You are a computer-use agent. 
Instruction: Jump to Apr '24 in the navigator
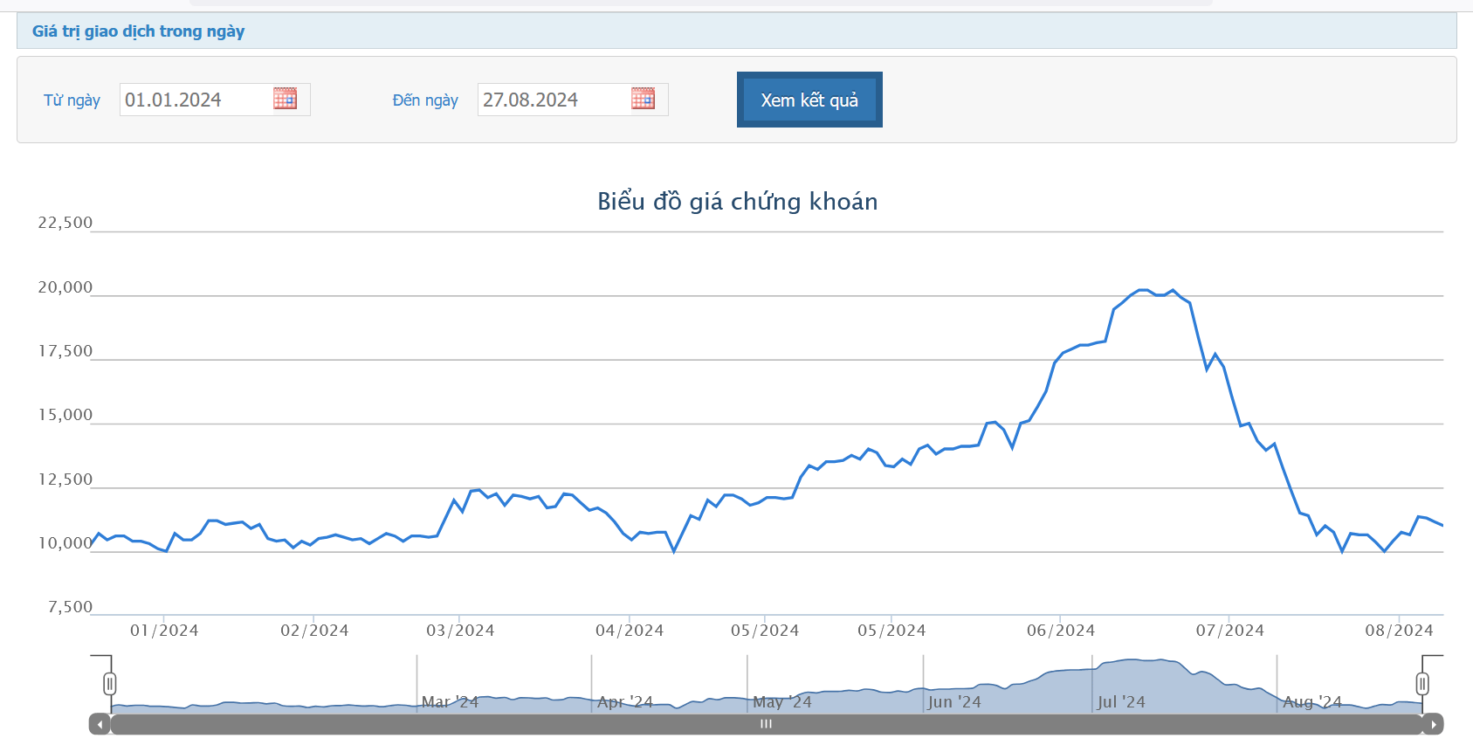pos(625,702)
